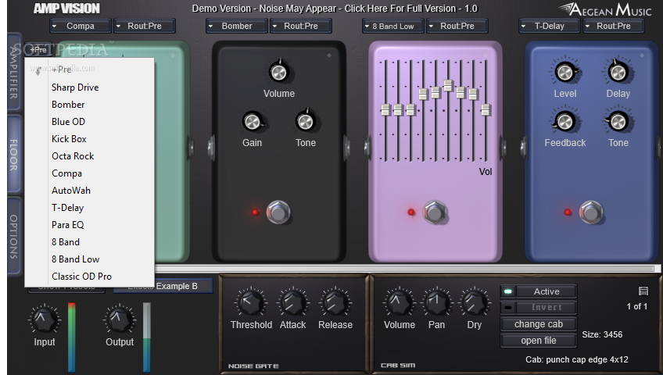Switch to the Floor side tab

coord(14,154)
